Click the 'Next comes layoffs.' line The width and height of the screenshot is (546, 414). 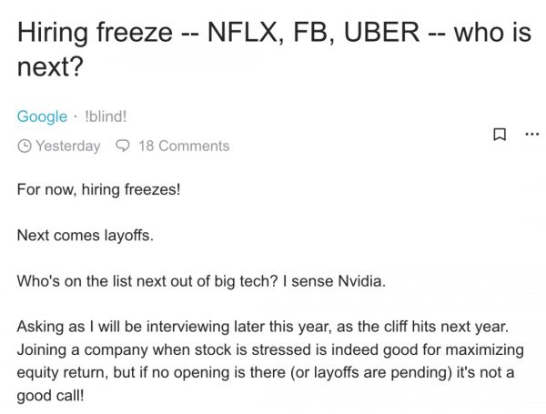tap(86, 236)
